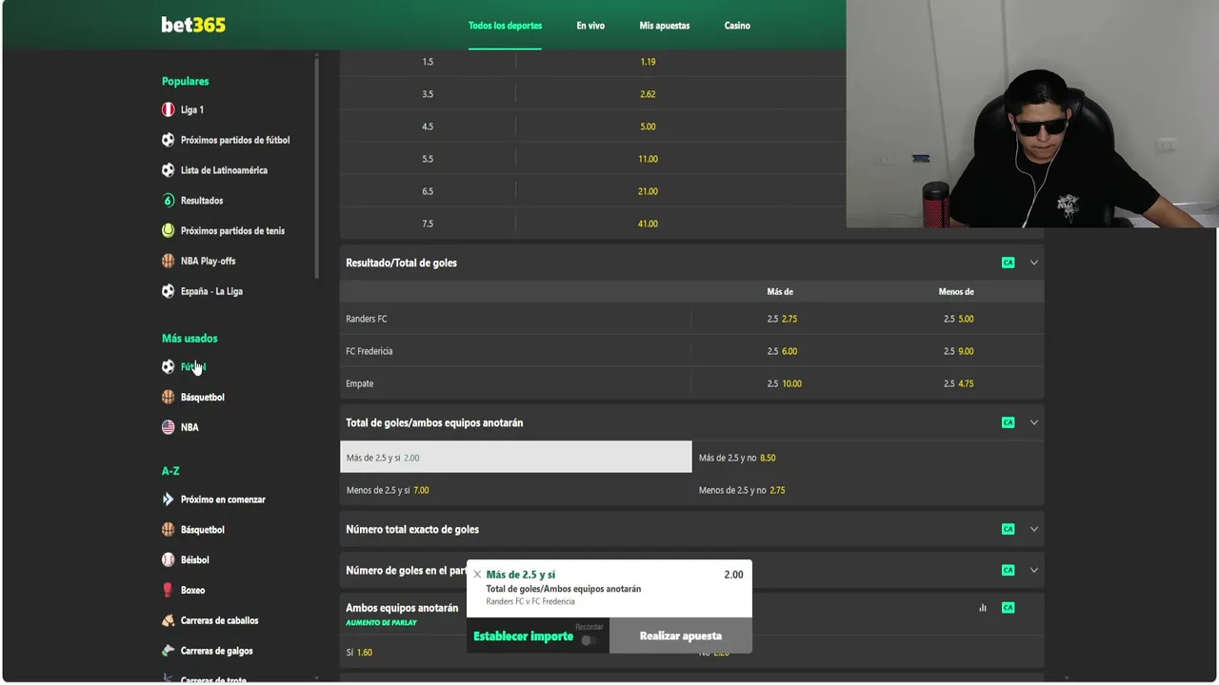This screenshot has width=1219, height=685.
Task: Click the boxing glove icon beside Boxeo
Action: (x=169, y=591)
